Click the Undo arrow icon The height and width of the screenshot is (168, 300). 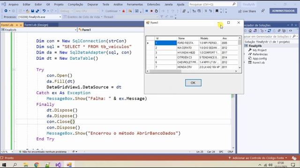[44, 11]
